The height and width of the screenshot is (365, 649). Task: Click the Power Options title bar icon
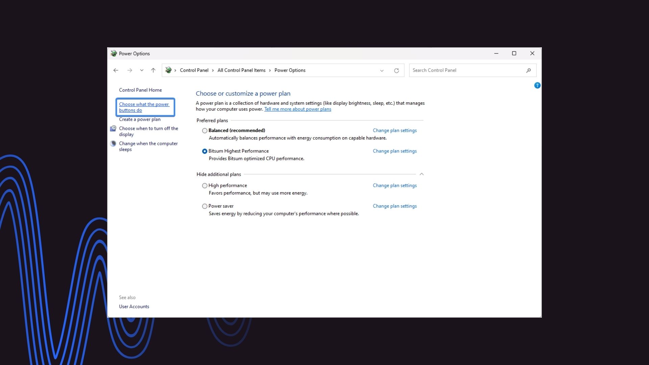pyautogui.click(x=114, y=53)
